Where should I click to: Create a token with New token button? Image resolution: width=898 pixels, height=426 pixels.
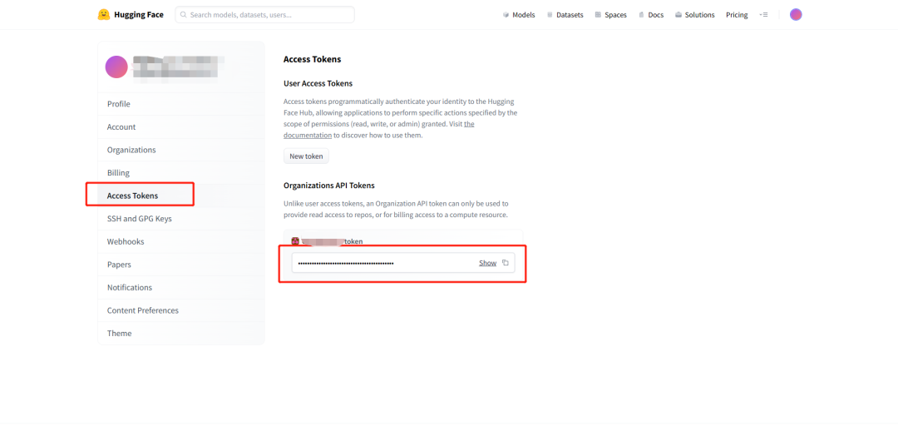[306, 156]
